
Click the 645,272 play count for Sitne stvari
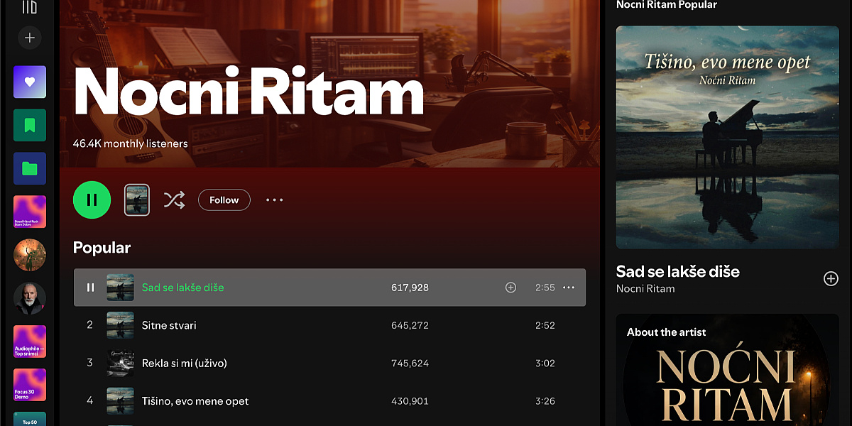click(410, 325)
